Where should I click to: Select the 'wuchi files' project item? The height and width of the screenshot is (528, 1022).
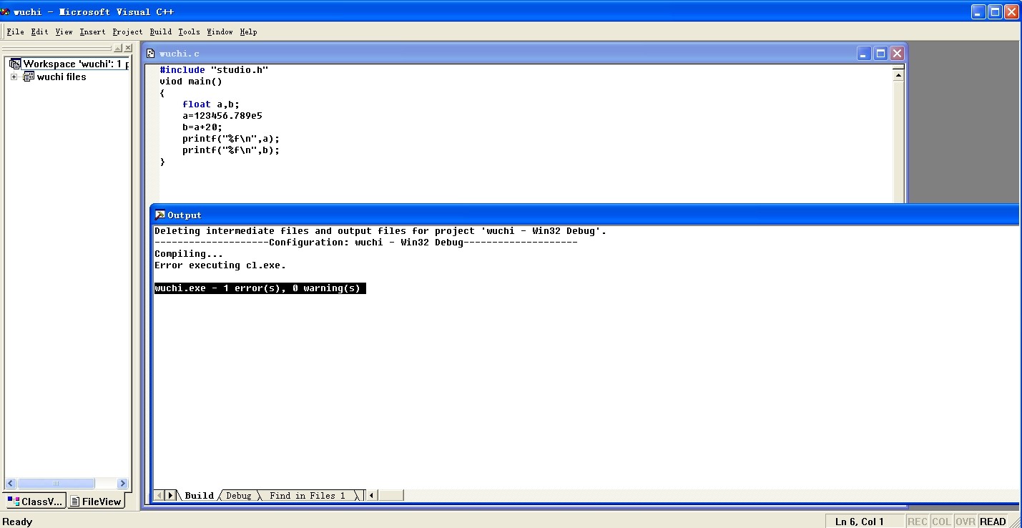(x=62, y=77)
